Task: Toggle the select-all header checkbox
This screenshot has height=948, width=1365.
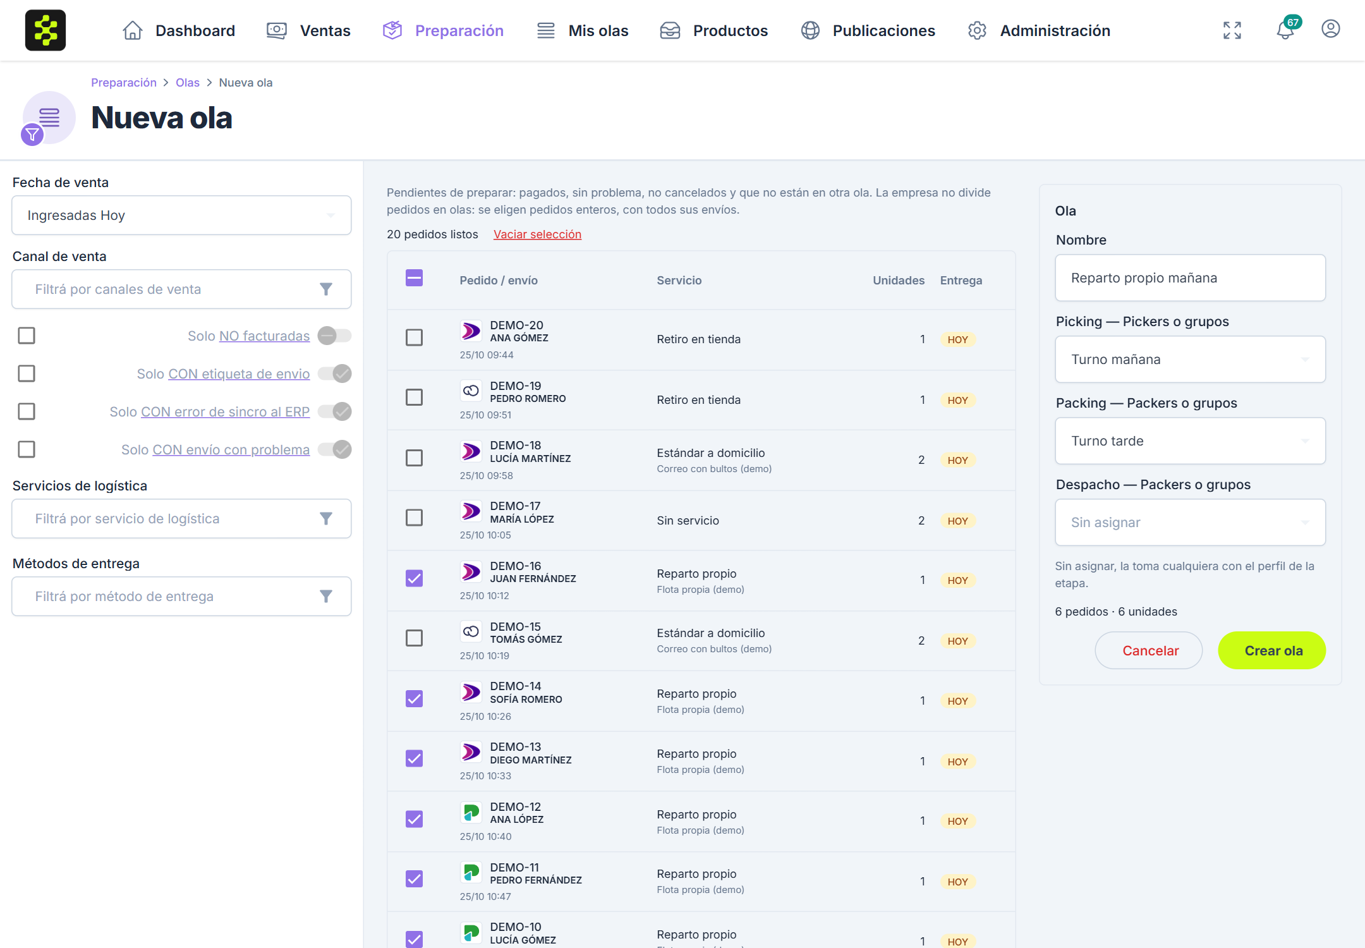Action: [414, 278]
